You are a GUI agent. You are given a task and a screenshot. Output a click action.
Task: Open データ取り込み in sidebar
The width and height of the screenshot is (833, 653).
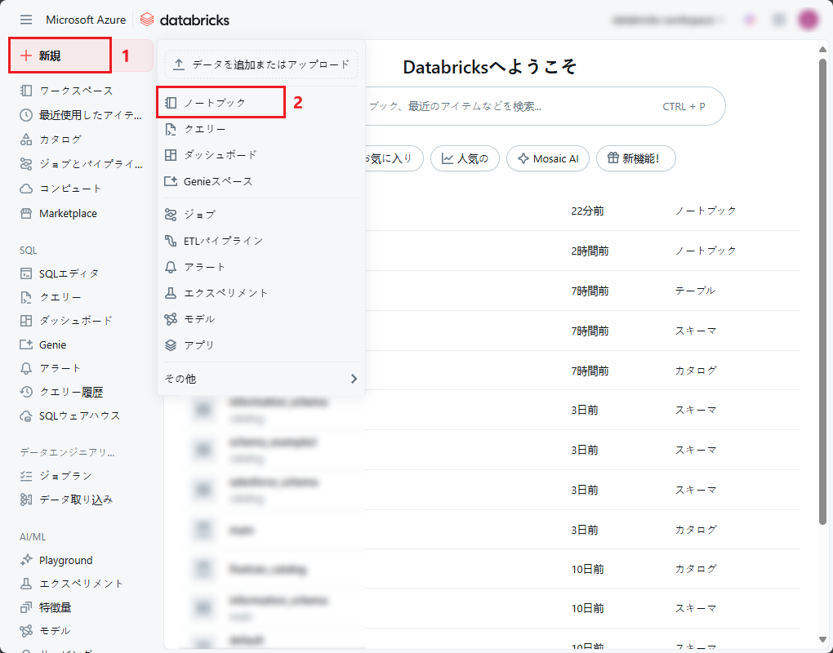point(66,499)
